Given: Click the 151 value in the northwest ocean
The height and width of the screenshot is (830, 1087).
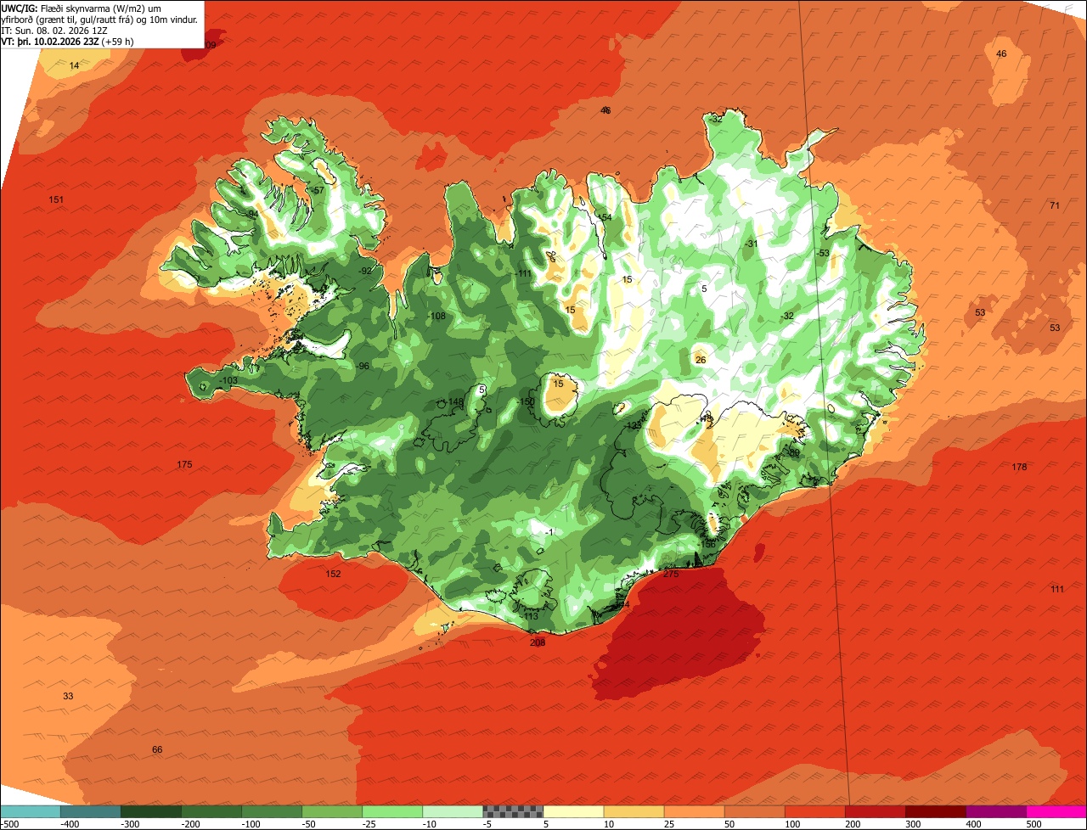Looking at the screenshot, I should coord(56,199).
